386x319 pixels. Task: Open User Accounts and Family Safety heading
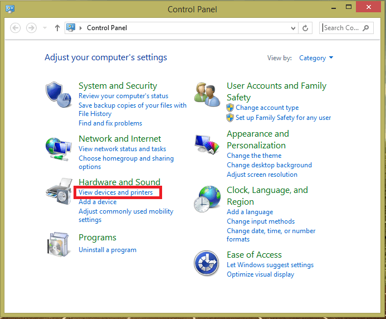(276, 91)
